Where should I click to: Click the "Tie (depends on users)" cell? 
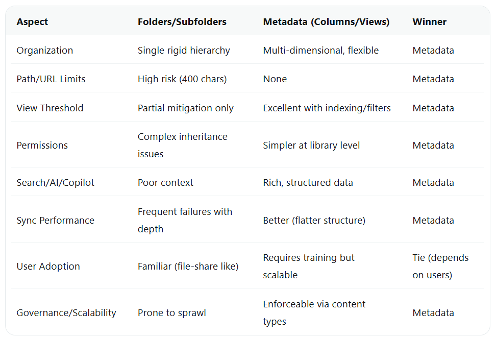coord(440,267)
